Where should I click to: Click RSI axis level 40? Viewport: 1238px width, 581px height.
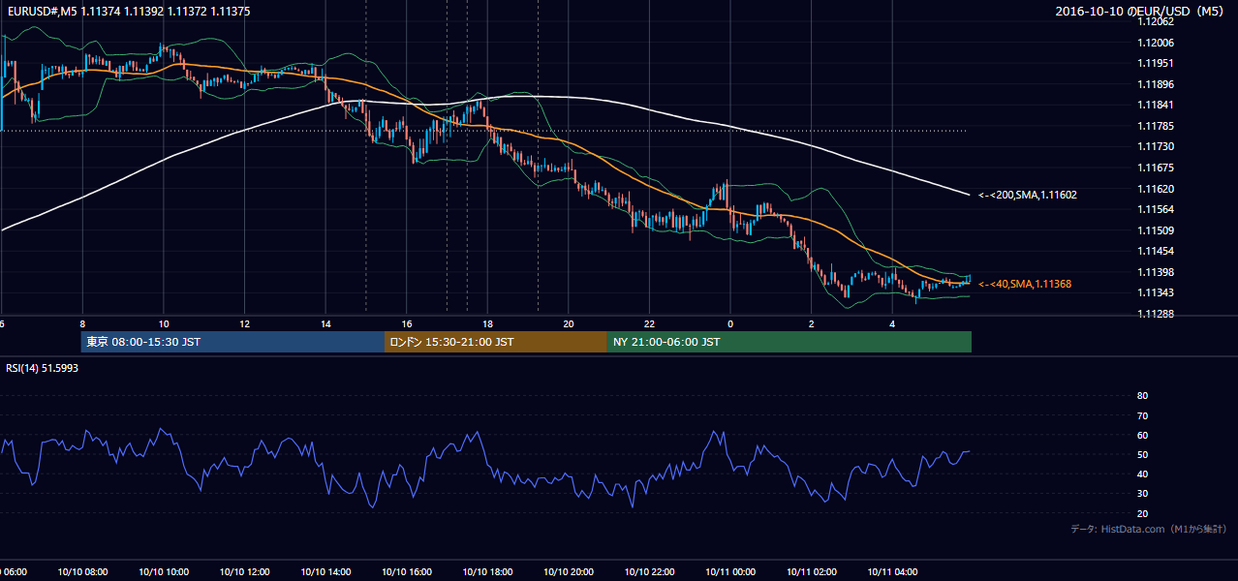[x=1142, y=474]
